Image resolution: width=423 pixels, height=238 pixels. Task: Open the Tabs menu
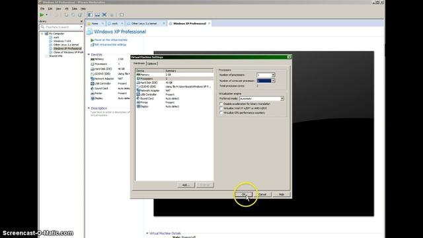(x=75, y=9)
